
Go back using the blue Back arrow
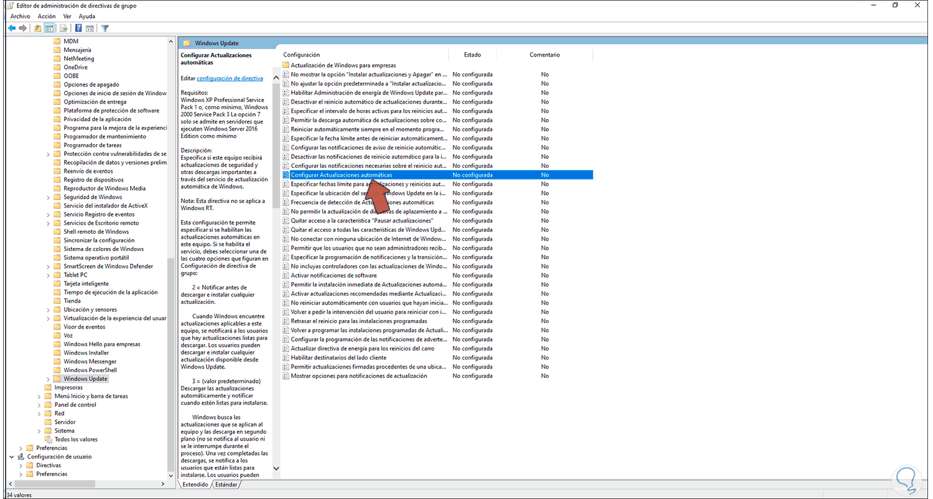(12, 28)
